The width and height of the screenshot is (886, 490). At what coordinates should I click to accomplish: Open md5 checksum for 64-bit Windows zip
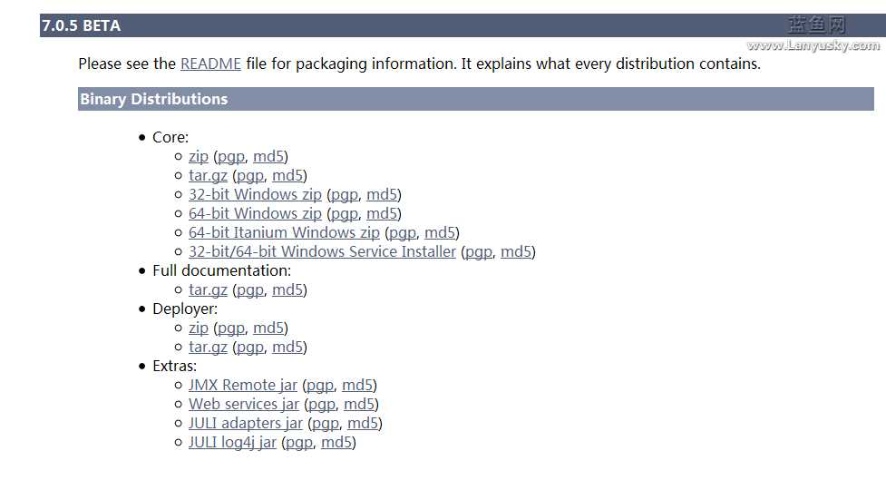(x=382, y=213)
